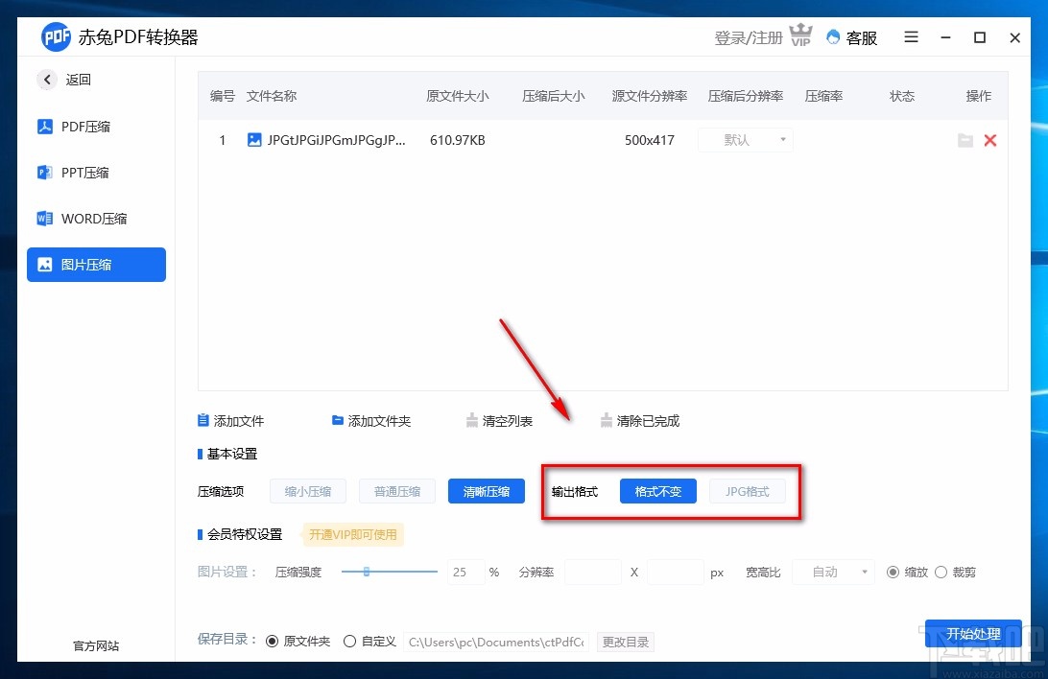The height and width of the screenshot is (679, 1048).
Task: Click the VIP crown icon beside 登录/注册
Action: click(x=800, y=34)
